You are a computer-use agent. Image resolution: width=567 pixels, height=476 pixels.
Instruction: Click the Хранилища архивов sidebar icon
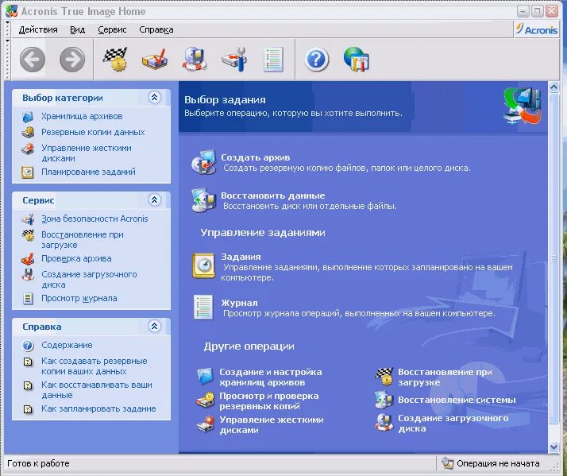28,117
